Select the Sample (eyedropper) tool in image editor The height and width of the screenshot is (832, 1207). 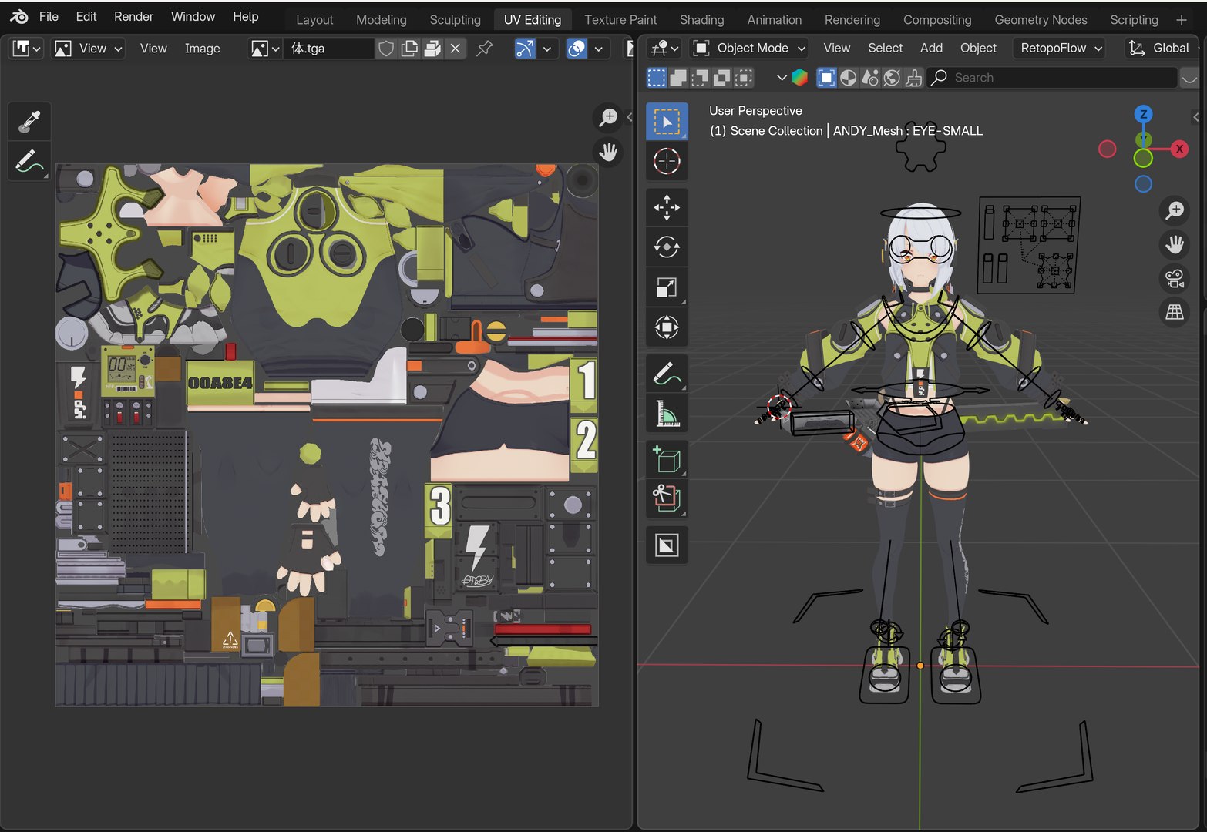pos(29,121)
